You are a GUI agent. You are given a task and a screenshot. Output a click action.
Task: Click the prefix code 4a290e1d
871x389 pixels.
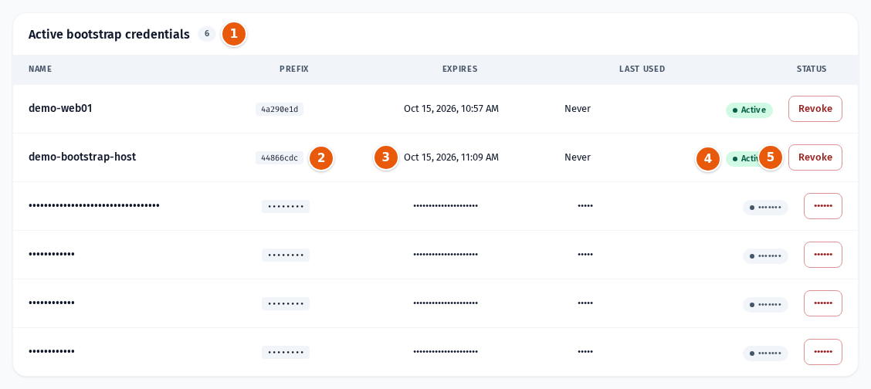(x=280, y=110)
